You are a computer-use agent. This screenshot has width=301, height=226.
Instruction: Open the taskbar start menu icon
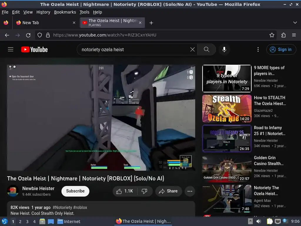point(5,221)
